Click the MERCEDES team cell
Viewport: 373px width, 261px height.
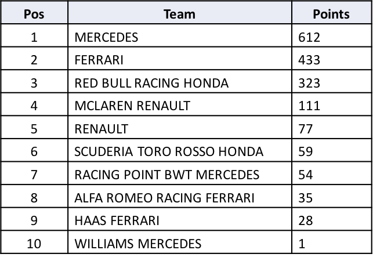pyautogui.click(x=180, y=35)
